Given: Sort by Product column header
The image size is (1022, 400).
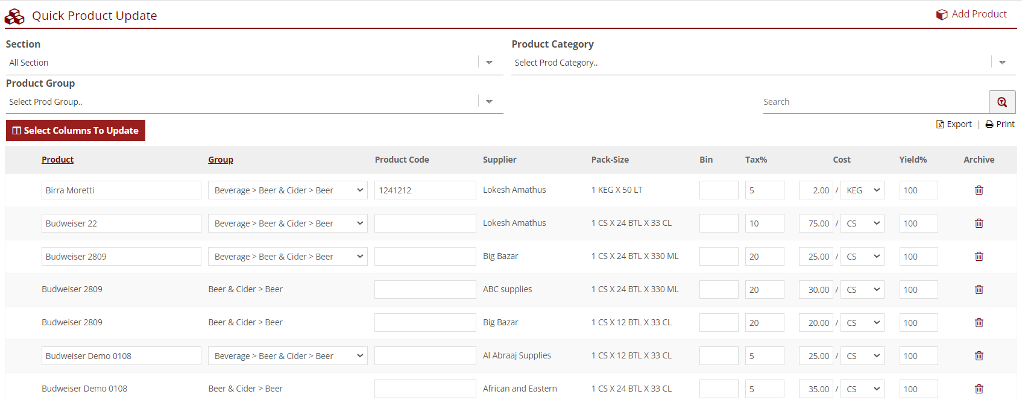Looking at the screenshot, I should coord(57,160).
